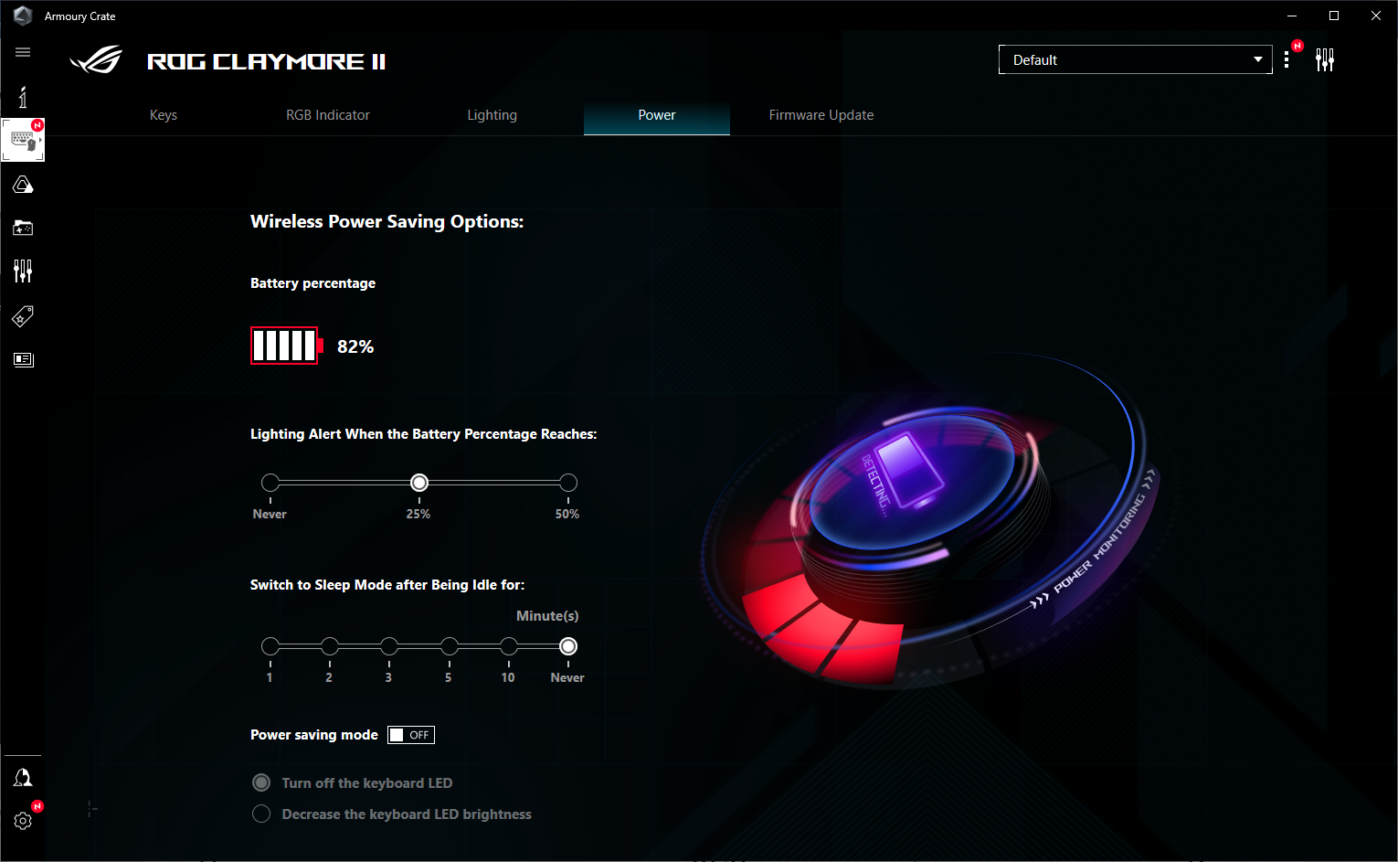Image resolution: width=1398 pixels, height=862 pixels.
Task: Click the Power saving mode label
Action: [314, 735]
